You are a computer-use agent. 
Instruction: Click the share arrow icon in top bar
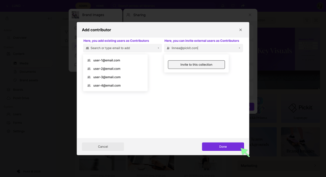tap(243, 6)
